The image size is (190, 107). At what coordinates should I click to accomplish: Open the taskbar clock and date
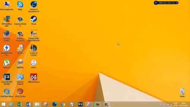point(184,104)
